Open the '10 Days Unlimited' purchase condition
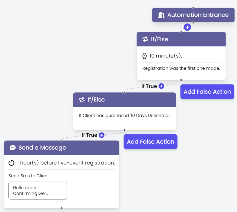The image size is (237, 212). point(124,116)
